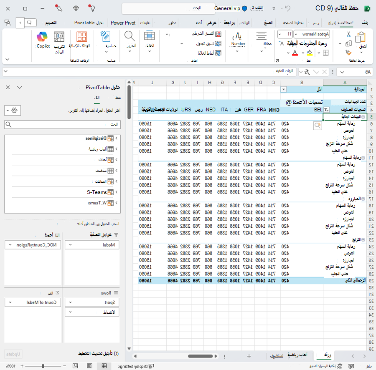Add a new sheet with plus button

coord(249,356)
